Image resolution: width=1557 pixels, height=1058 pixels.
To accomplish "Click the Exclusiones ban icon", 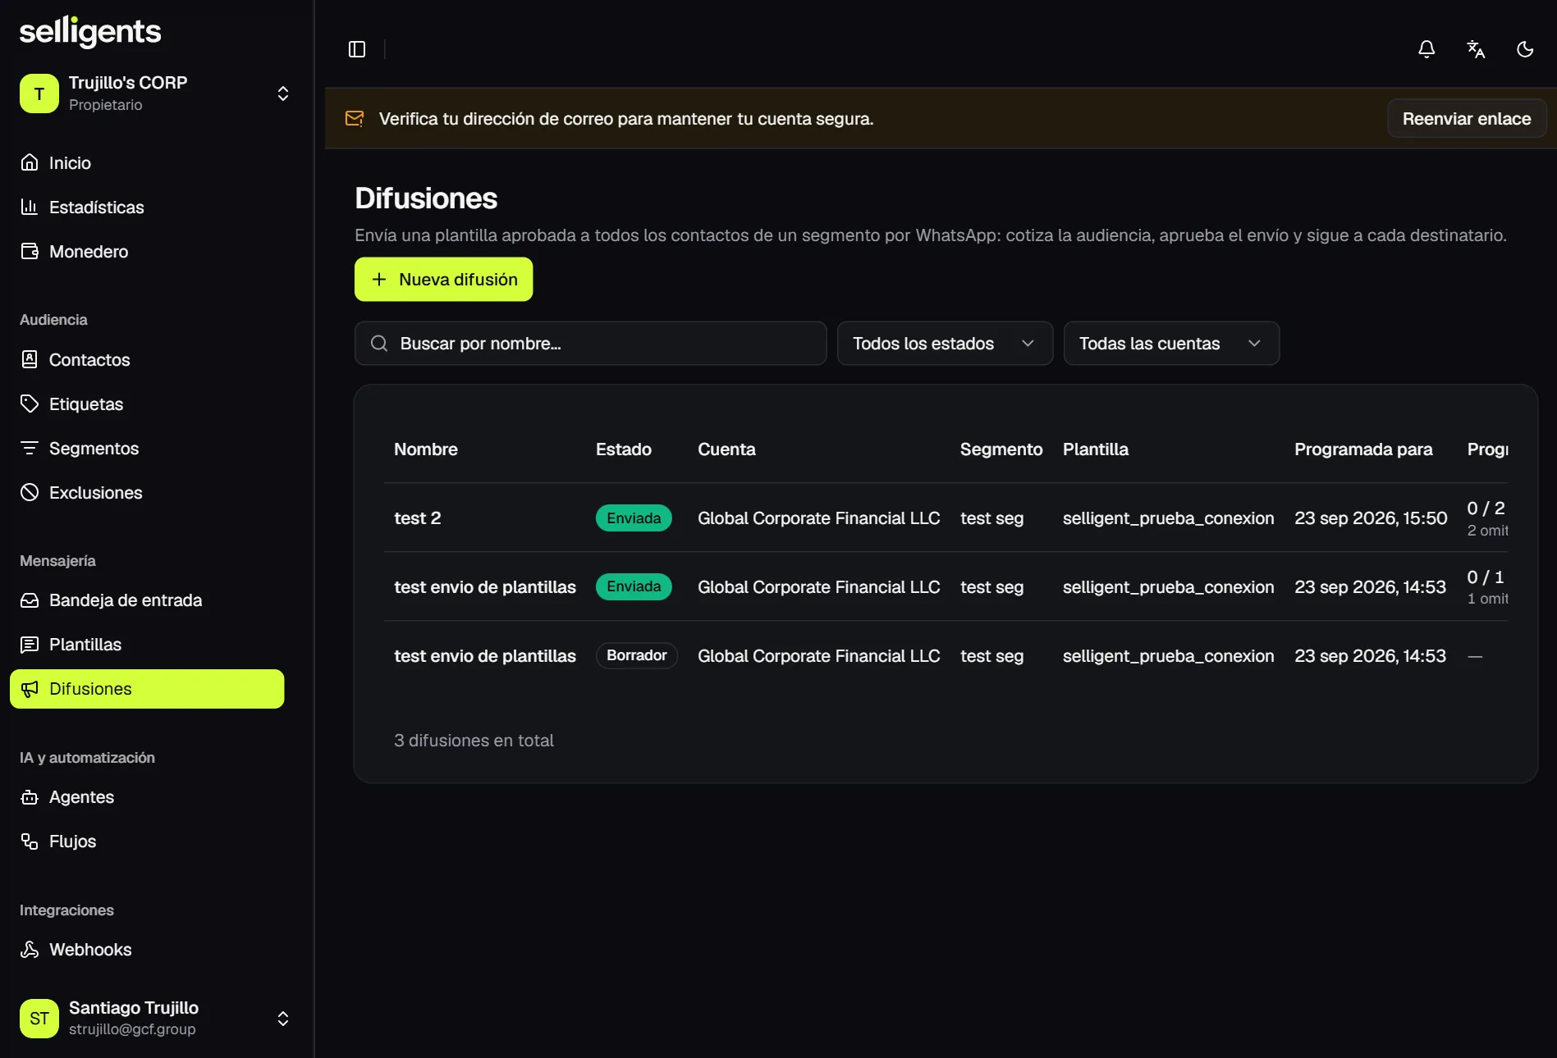I will [x=30, y=492].
